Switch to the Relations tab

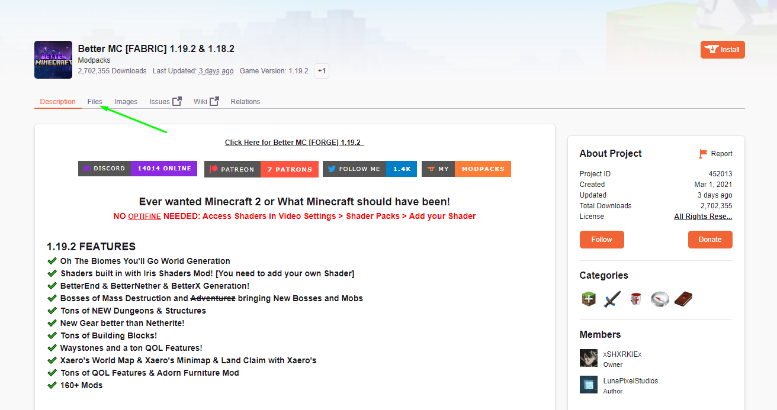245,101
